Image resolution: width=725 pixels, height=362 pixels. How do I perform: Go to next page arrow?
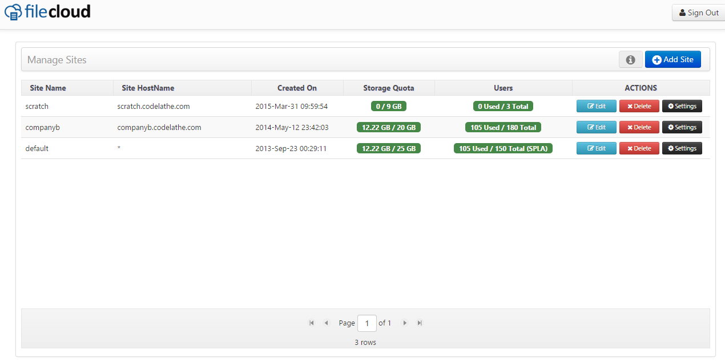(x=405, y=323)
